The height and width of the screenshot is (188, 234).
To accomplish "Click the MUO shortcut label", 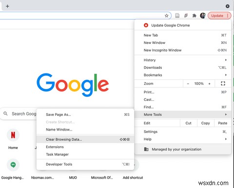I will pyautogui.click(x=73, y=178).
